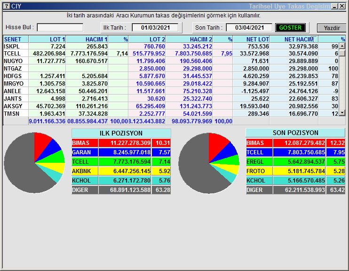Click the ILK POZISYON header
The image size is (349, 271).
(x=121, y=133)
